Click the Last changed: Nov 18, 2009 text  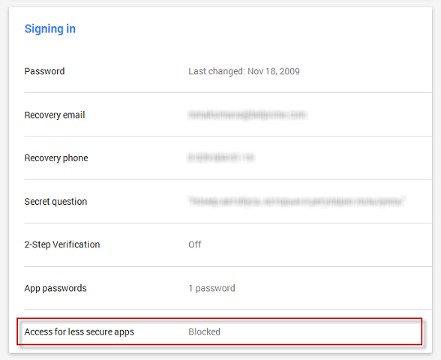pyautogui.click(x=244, y=71)
